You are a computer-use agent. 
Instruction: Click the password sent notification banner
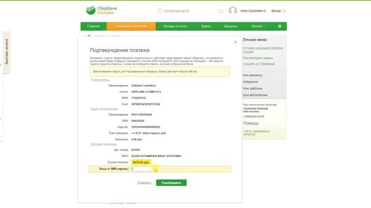click(160, 72)
